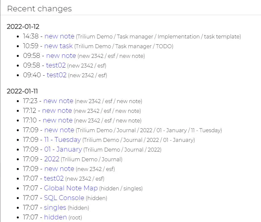This screenshot has height=222, width=261.
Task: Open the '11 - Tuesday' journal link
Action: (62, 140)
